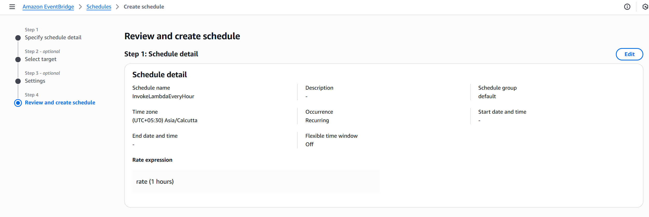Screen dimensions: 649x217
Task: Navigate to the Select target step
Action: coord(41,59)
